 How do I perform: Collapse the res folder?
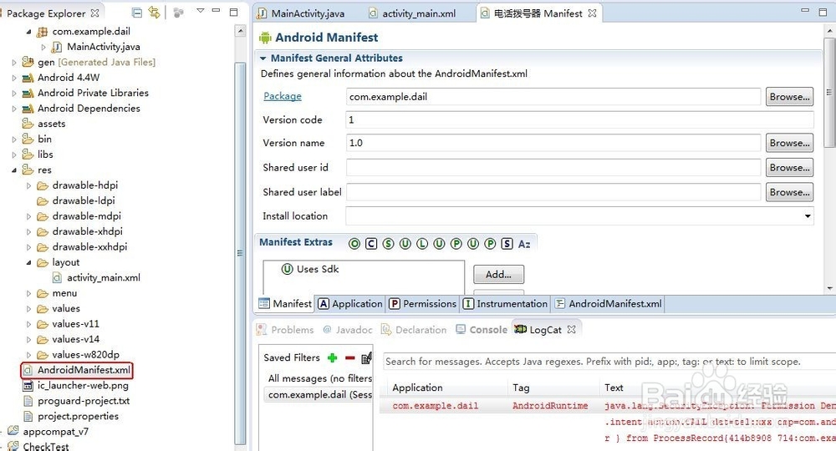pos(14,170)
